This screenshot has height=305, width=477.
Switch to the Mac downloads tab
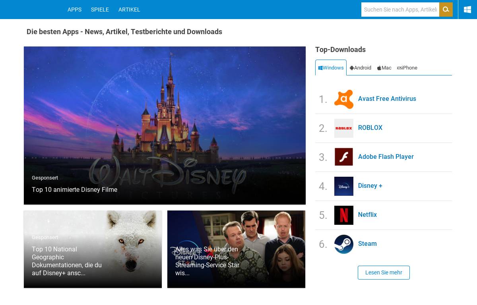point(384,68)
